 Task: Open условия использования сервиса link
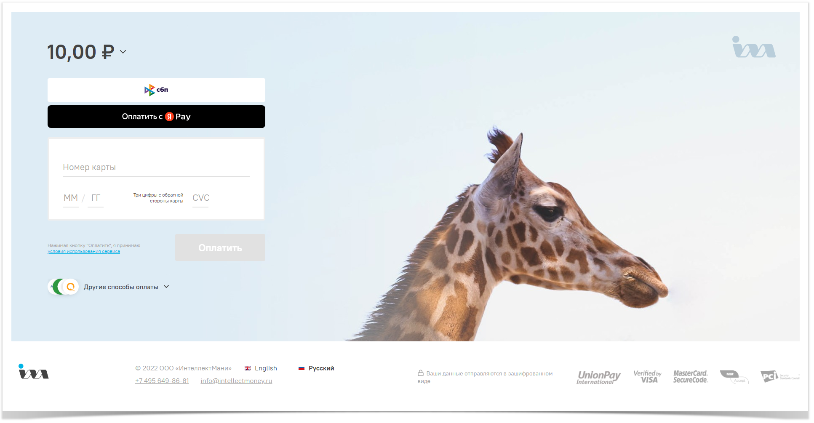pos(84,252)
